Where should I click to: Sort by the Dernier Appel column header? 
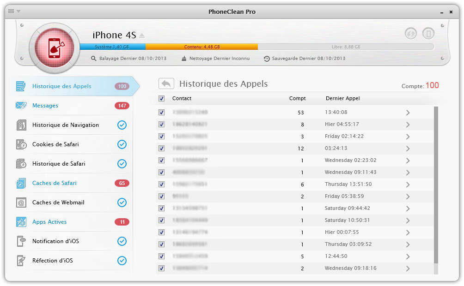click(342, 98)
